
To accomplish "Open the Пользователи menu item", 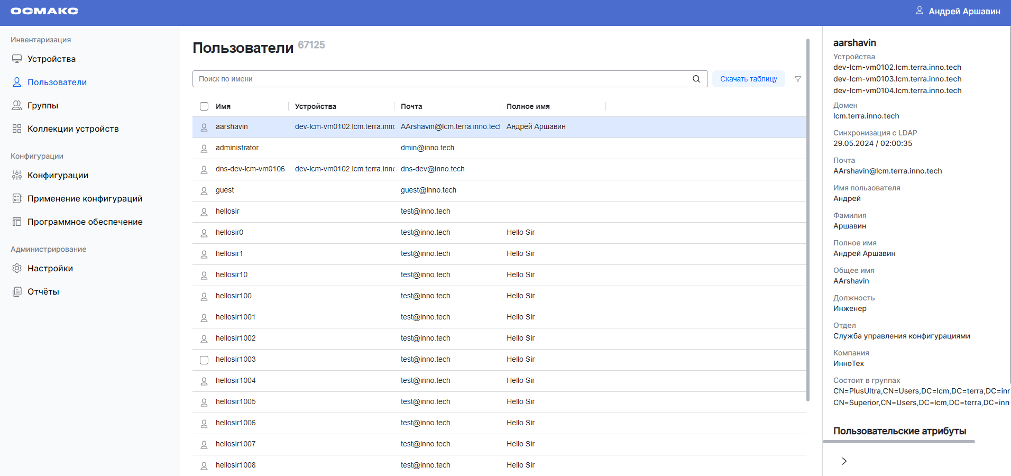I will (x=57, y=82).
